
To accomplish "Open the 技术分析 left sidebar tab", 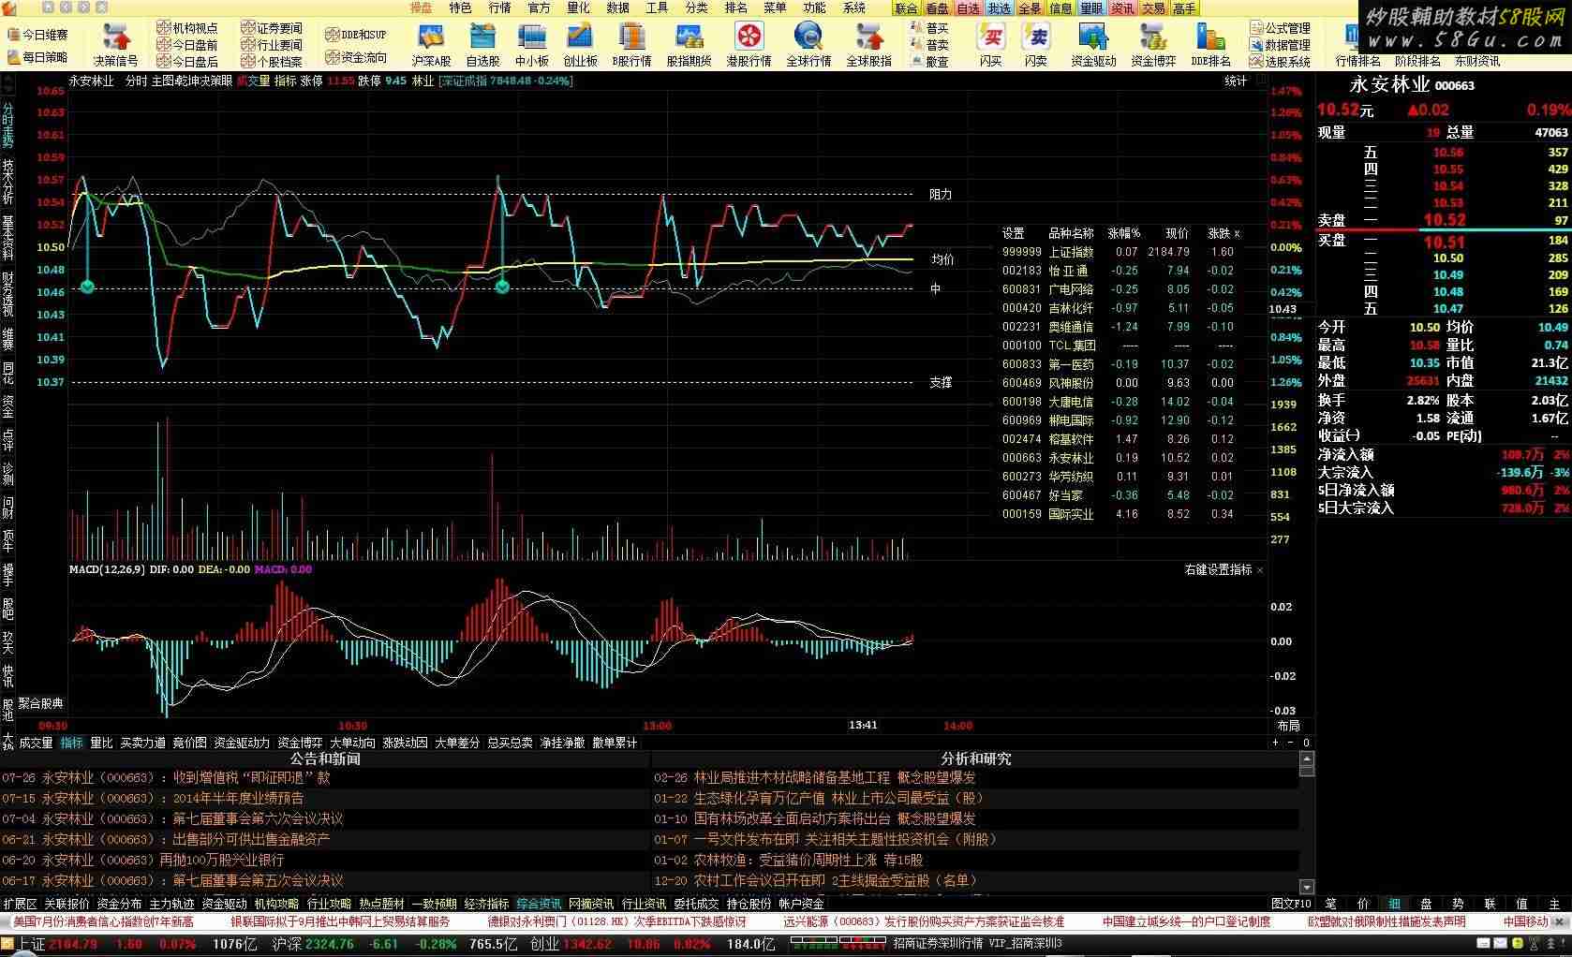I will (7, 181).
